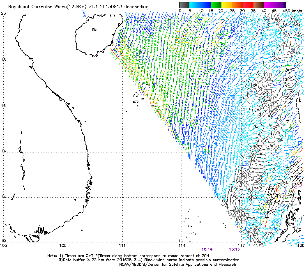Click the "20150813 descending" date in the title
Image resolution: width=304 pixels, height=267 pixels.
pyautogui.click(x=124, y=7)
